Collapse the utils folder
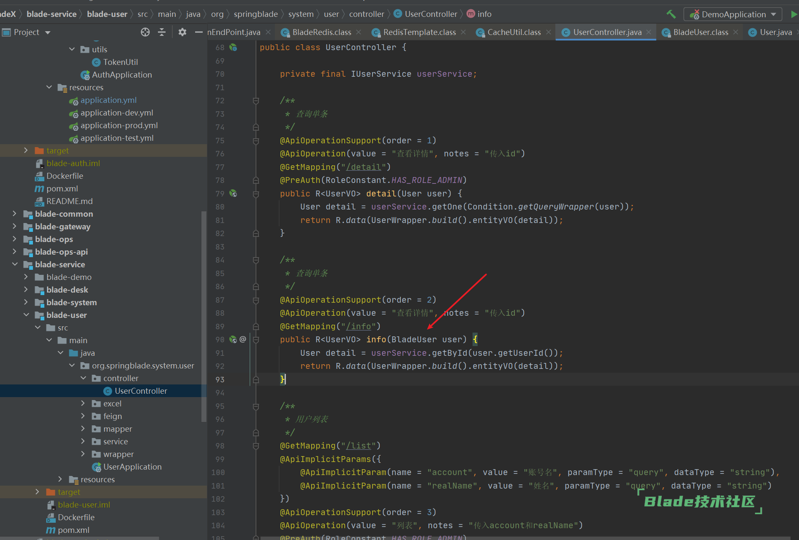This screenshot has height=540, width=799. (72, 49)
